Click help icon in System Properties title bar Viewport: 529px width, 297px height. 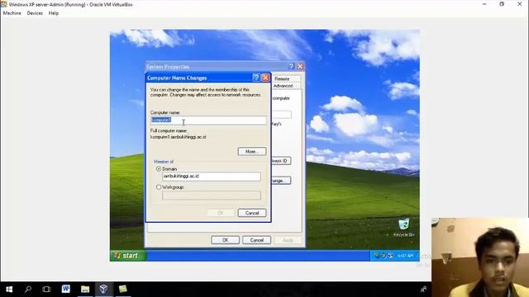click(x=291, y=66)
